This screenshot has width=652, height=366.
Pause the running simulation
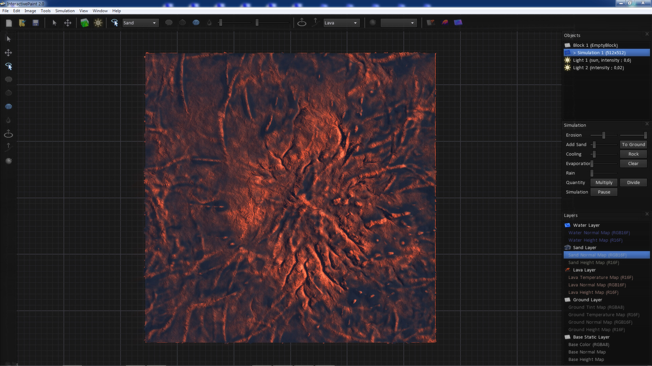click(x=603, y=192)
